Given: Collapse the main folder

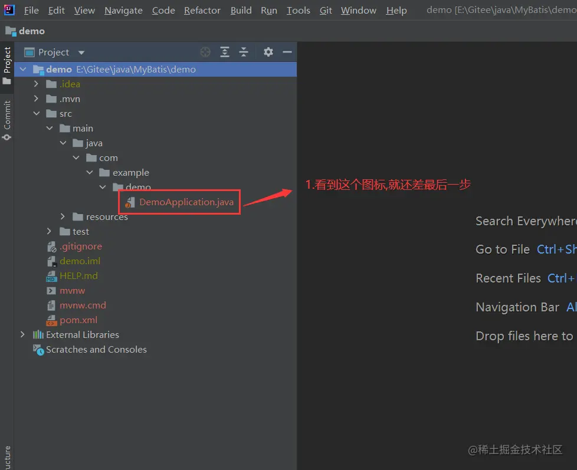Looking at the screenshot, I should point(50,128).
